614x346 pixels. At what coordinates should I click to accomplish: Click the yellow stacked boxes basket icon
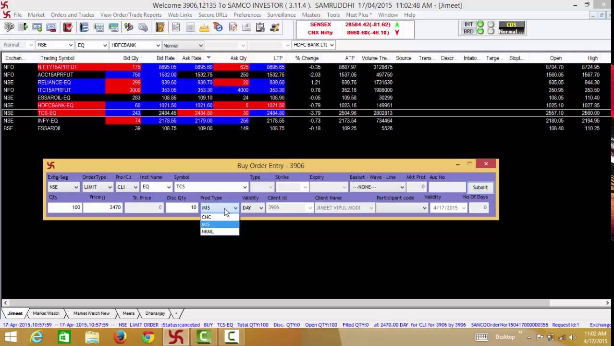pos(204,27)
